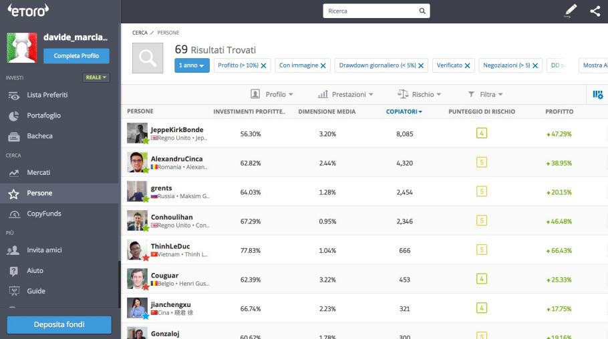The image size is (608, 339).
Task: Open Lista Preferiti from sidebar
Action: click(47, 95)
